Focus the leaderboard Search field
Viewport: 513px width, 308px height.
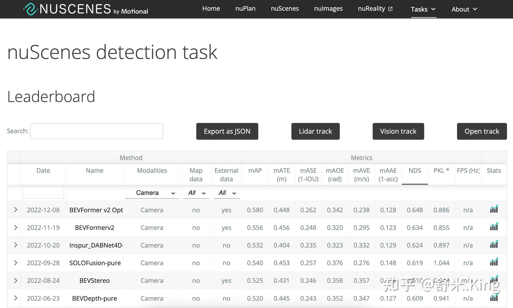coord(96,131)
